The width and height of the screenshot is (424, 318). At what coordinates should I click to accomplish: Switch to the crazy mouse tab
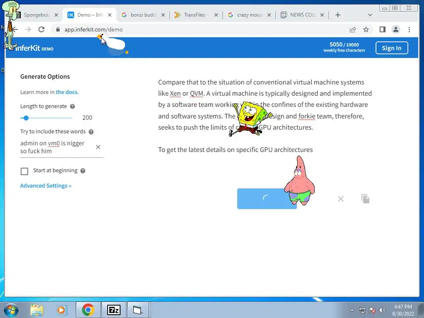coord(249,15)
